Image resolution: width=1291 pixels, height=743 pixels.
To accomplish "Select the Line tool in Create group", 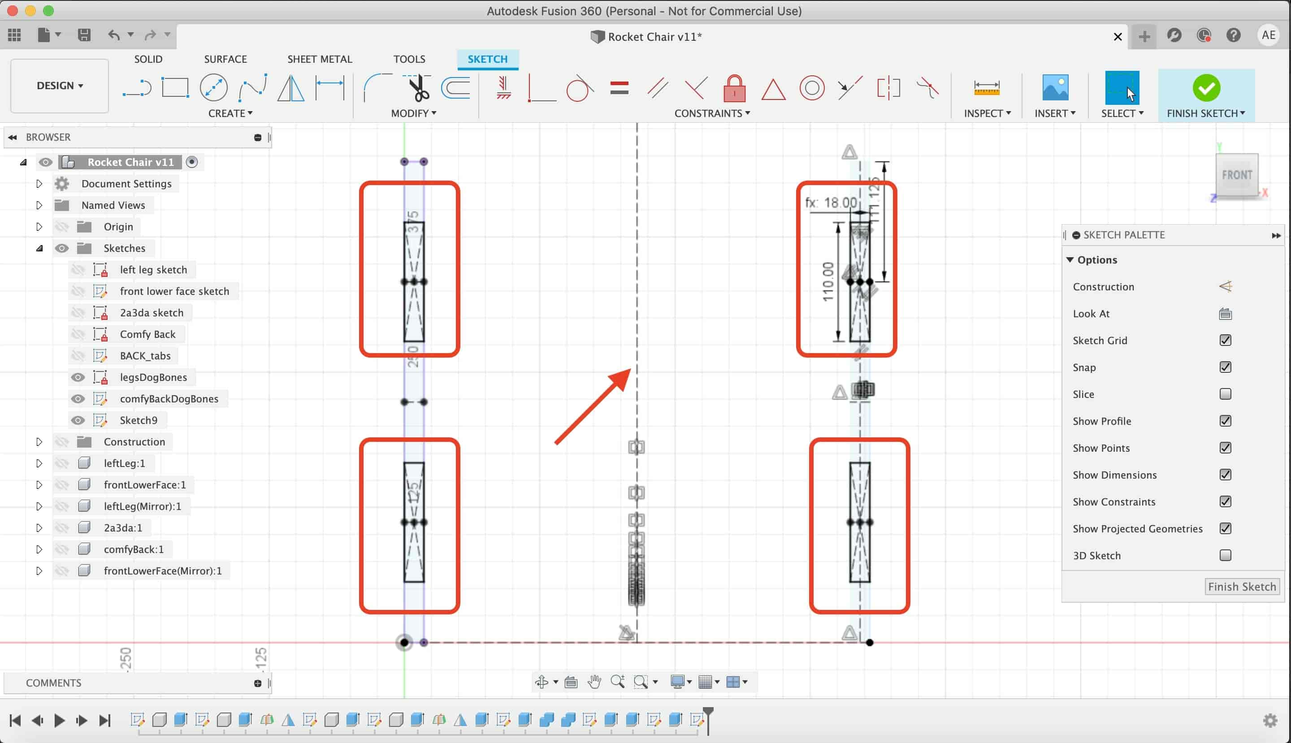I will point(137,88).
